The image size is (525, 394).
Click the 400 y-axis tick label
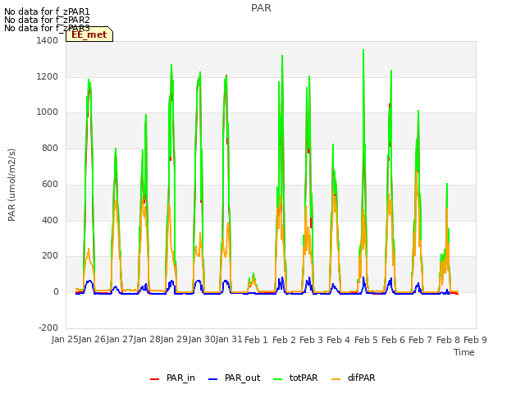[x=50, y=220]
